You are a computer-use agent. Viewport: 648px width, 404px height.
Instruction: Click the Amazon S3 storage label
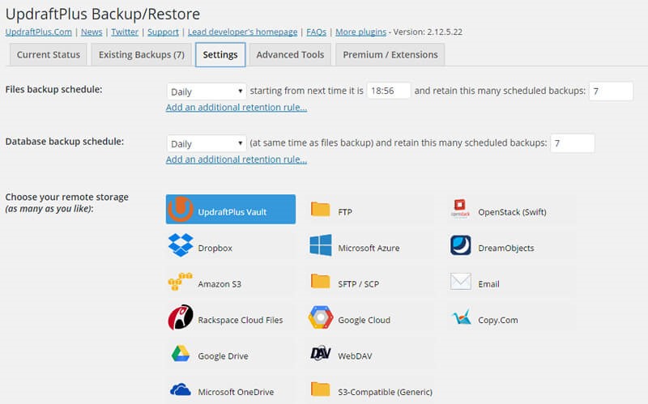pyautogui.click(x=220, y=284)
